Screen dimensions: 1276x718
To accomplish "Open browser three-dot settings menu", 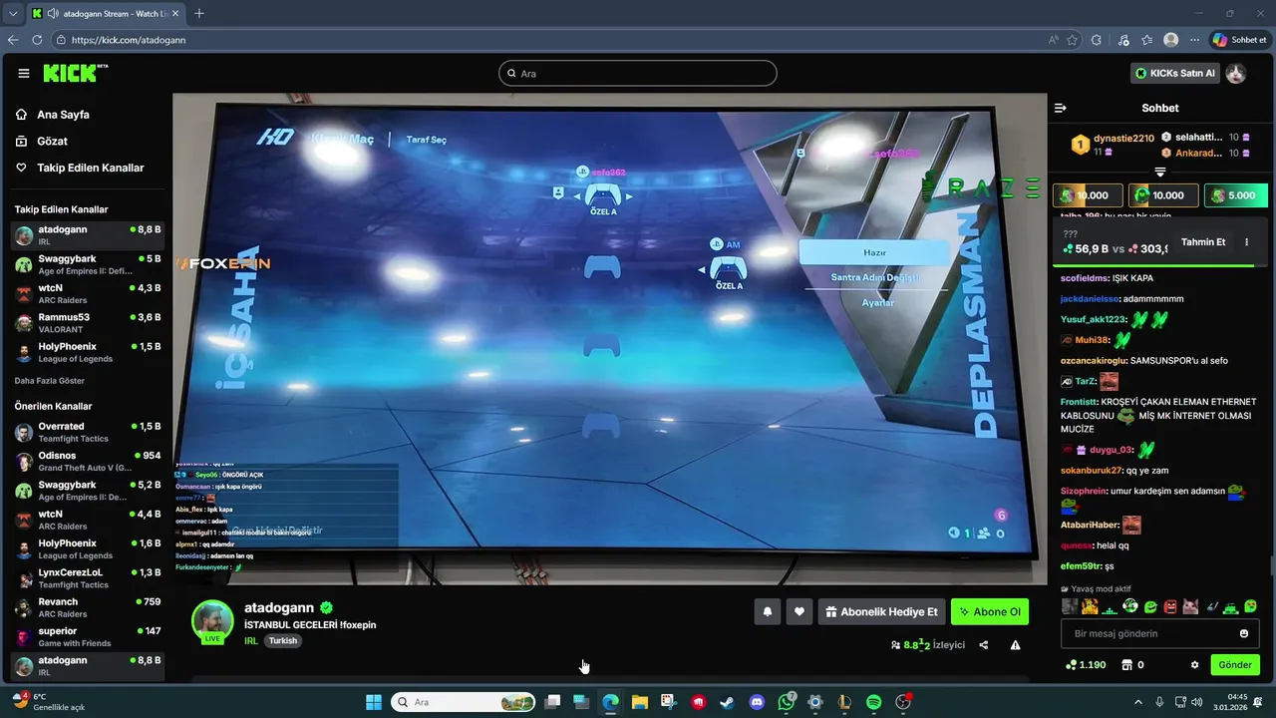I will 1194,40.
